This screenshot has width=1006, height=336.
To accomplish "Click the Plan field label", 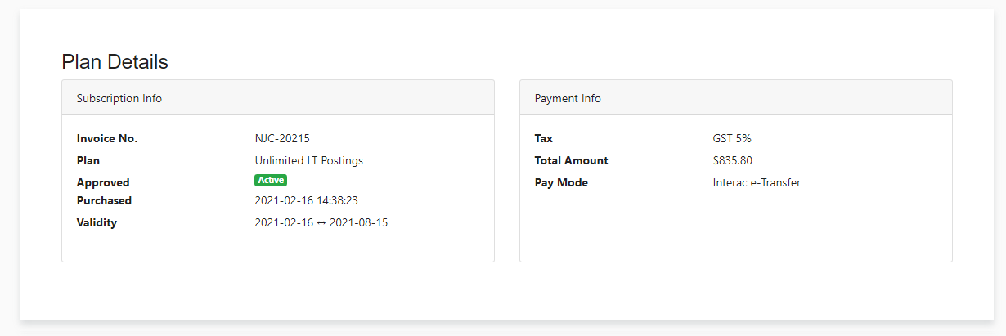I will pos(88,160).
